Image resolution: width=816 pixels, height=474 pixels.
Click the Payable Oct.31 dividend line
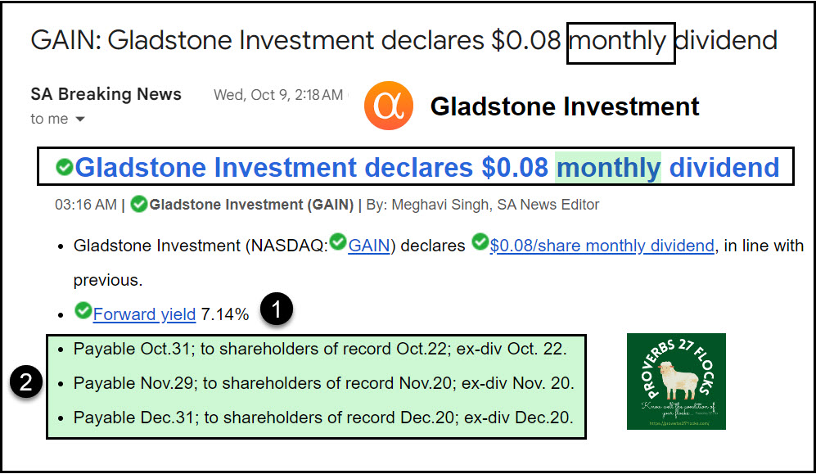pos(319,349)
